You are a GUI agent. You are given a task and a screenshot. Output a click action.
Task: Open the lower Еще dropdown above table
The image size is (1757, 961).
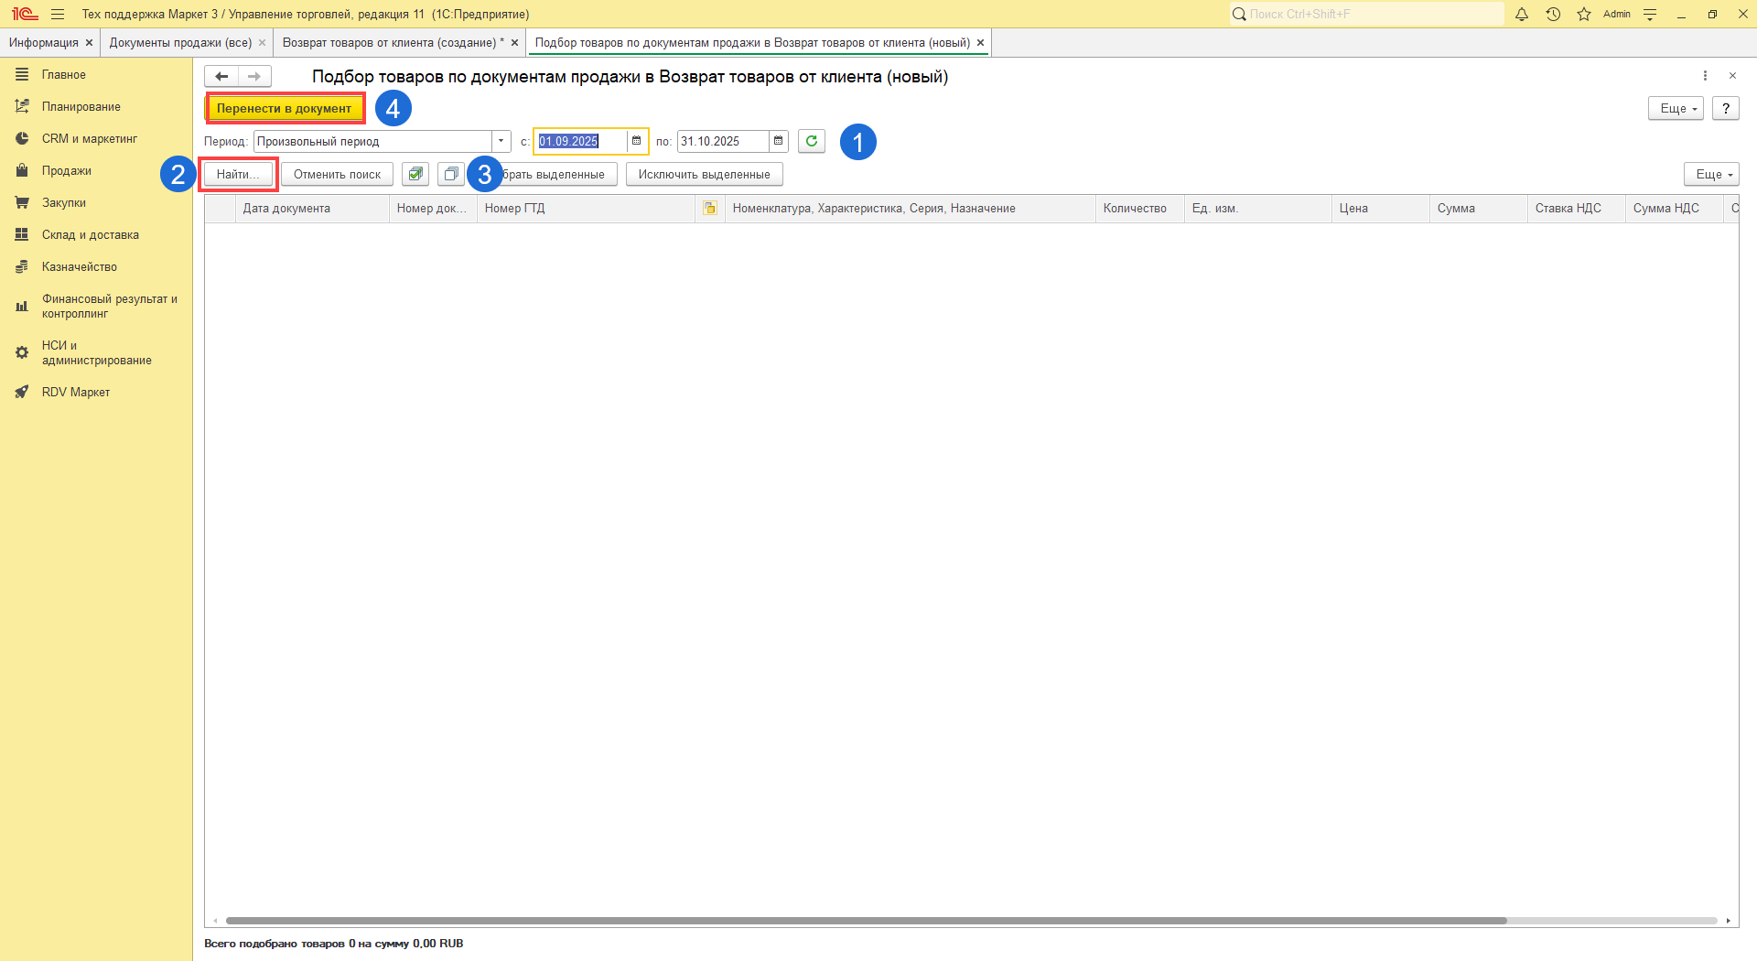(x=1711, y=174)
